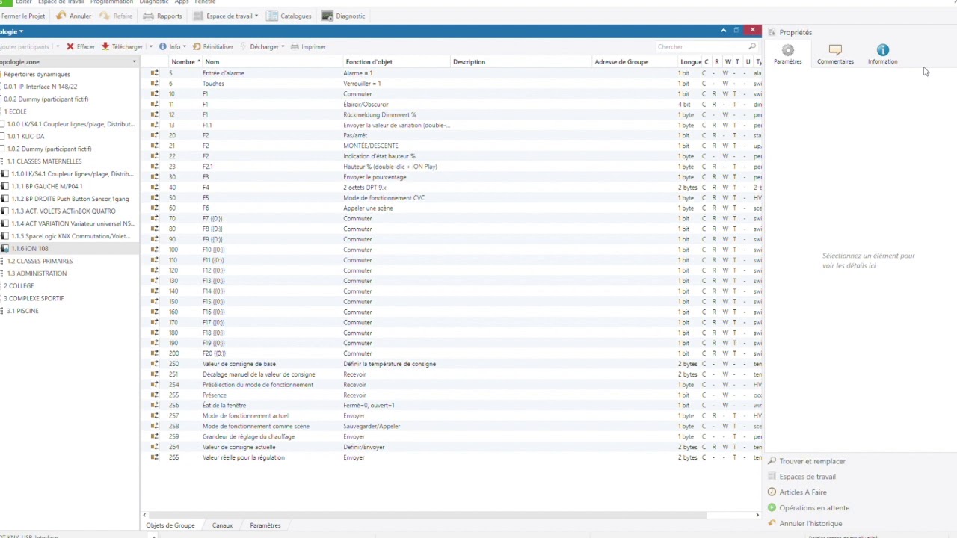
Task: Launch the Diagnostic tool in toolbar
Action: (343, 16)
